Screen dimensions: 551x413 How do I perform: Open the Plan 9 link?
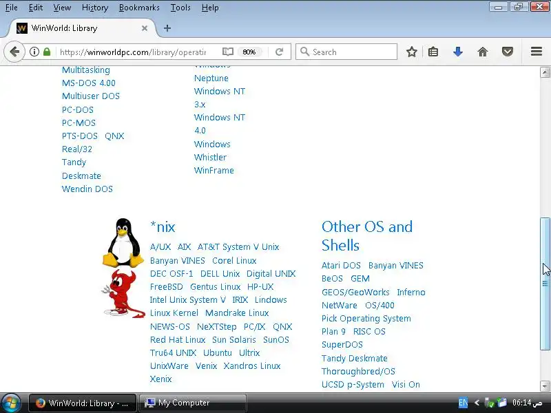click(x=333, y=332)
